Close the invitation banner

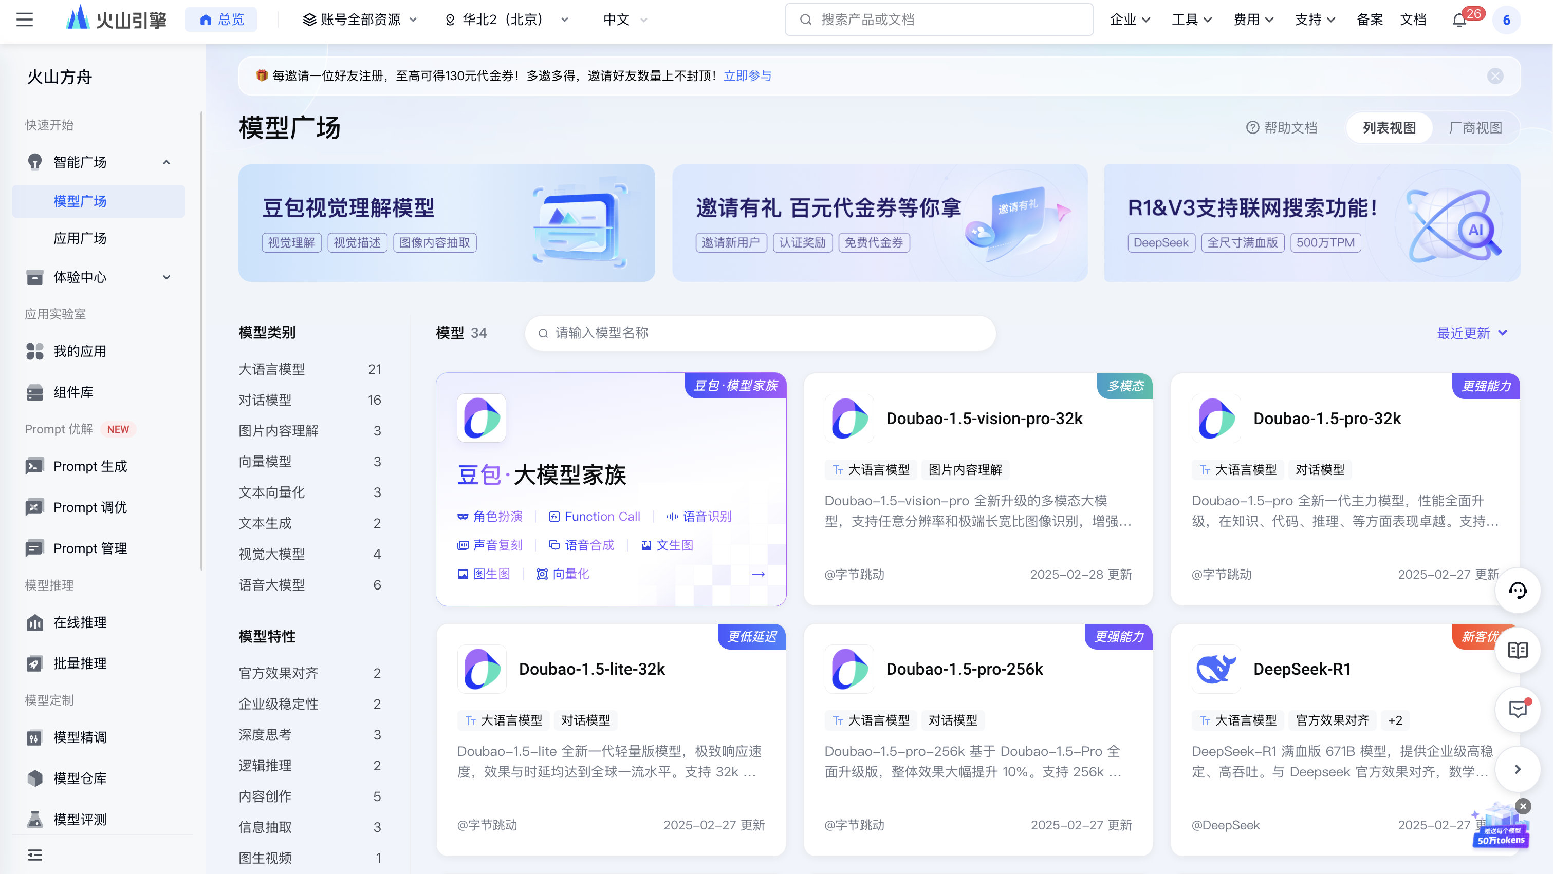click(x=1495, y=76)
